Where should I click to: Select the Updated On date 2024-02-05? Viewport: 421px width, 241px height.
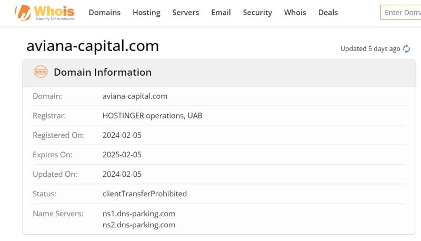(x=122, y=174)
